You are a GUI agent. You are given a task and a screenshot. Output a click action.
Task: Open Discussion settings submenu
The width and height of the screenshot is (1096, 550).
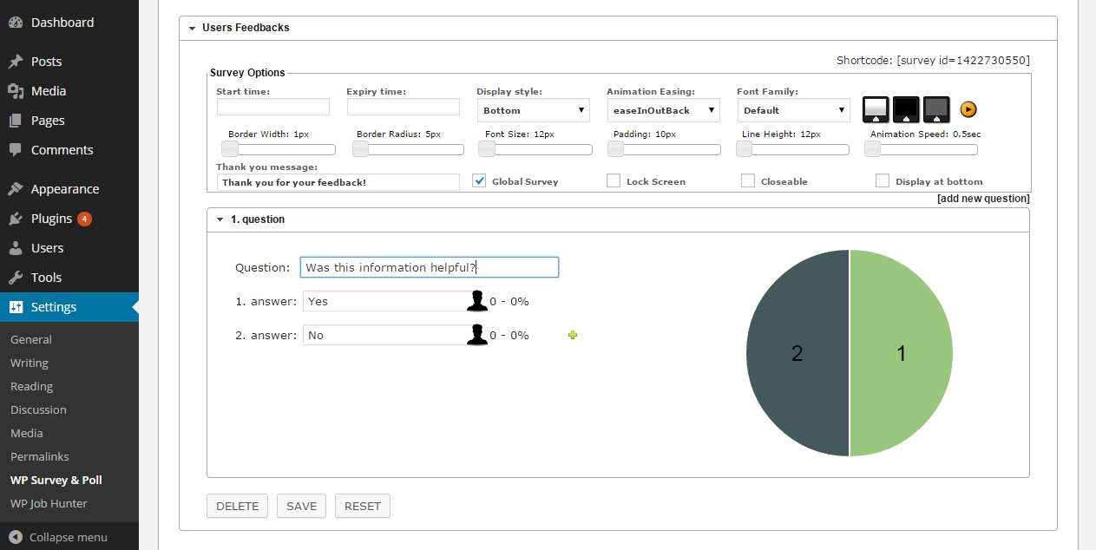point(38,409)
